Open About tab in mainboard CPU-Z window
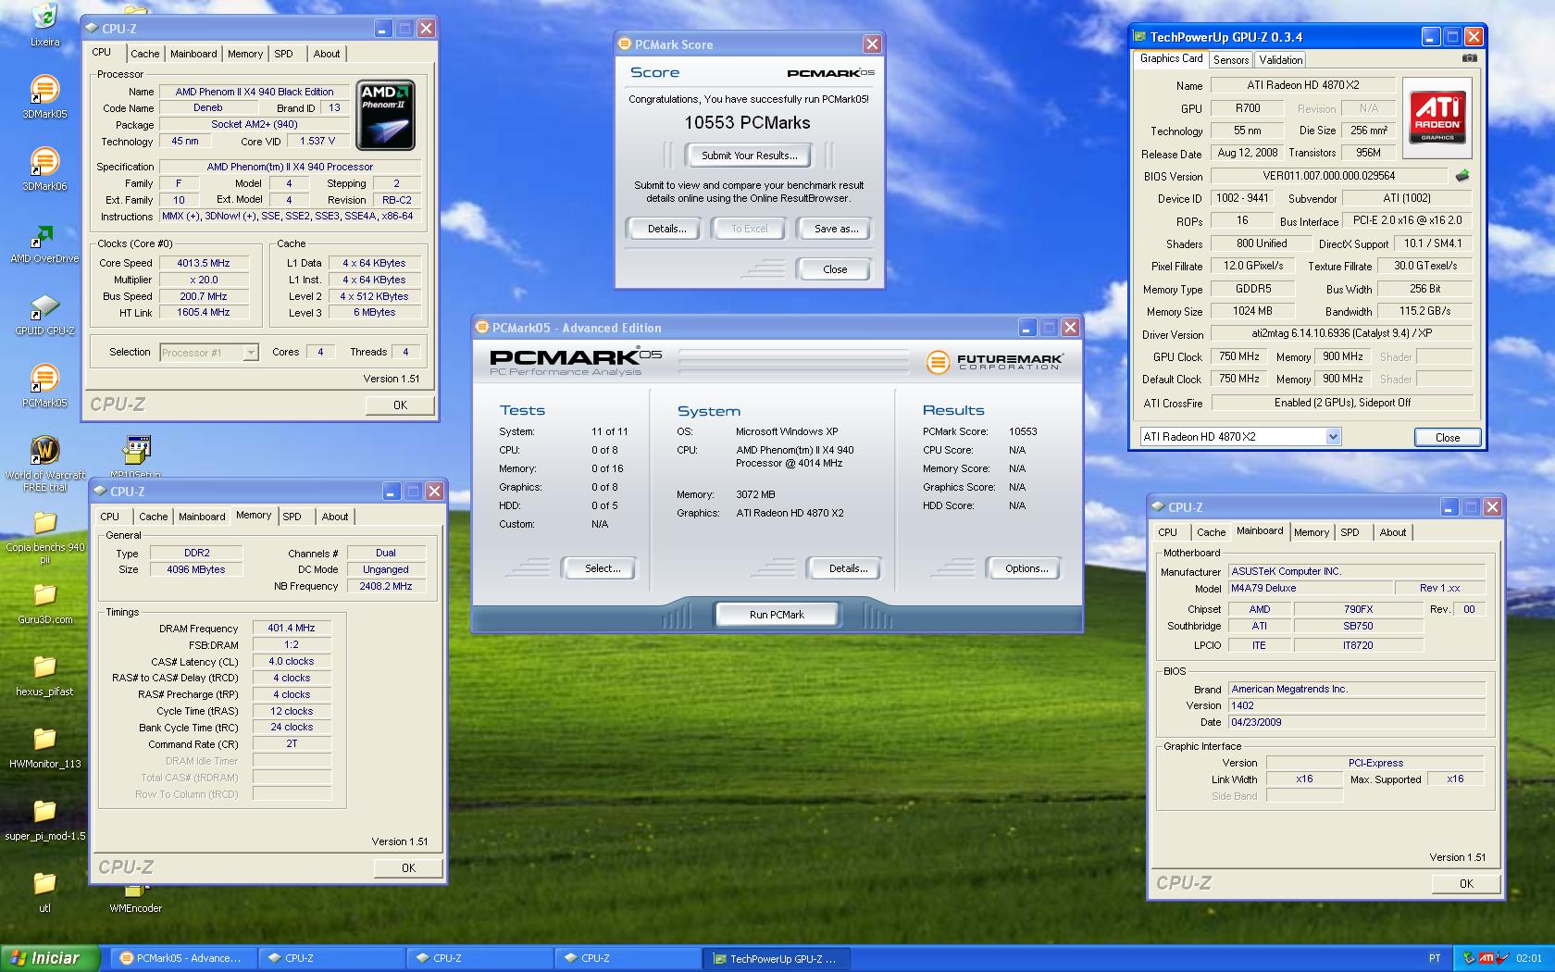Image resolution: width=1555 pixels, height=972 pixels. (1392, 532)
